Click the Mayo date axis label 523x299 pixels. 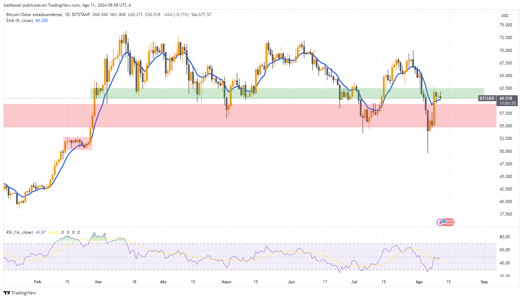pos(226,282)
